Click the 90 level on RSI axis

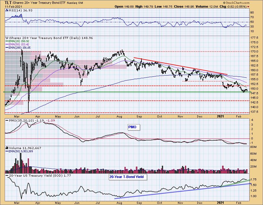(x=252, y=12)
